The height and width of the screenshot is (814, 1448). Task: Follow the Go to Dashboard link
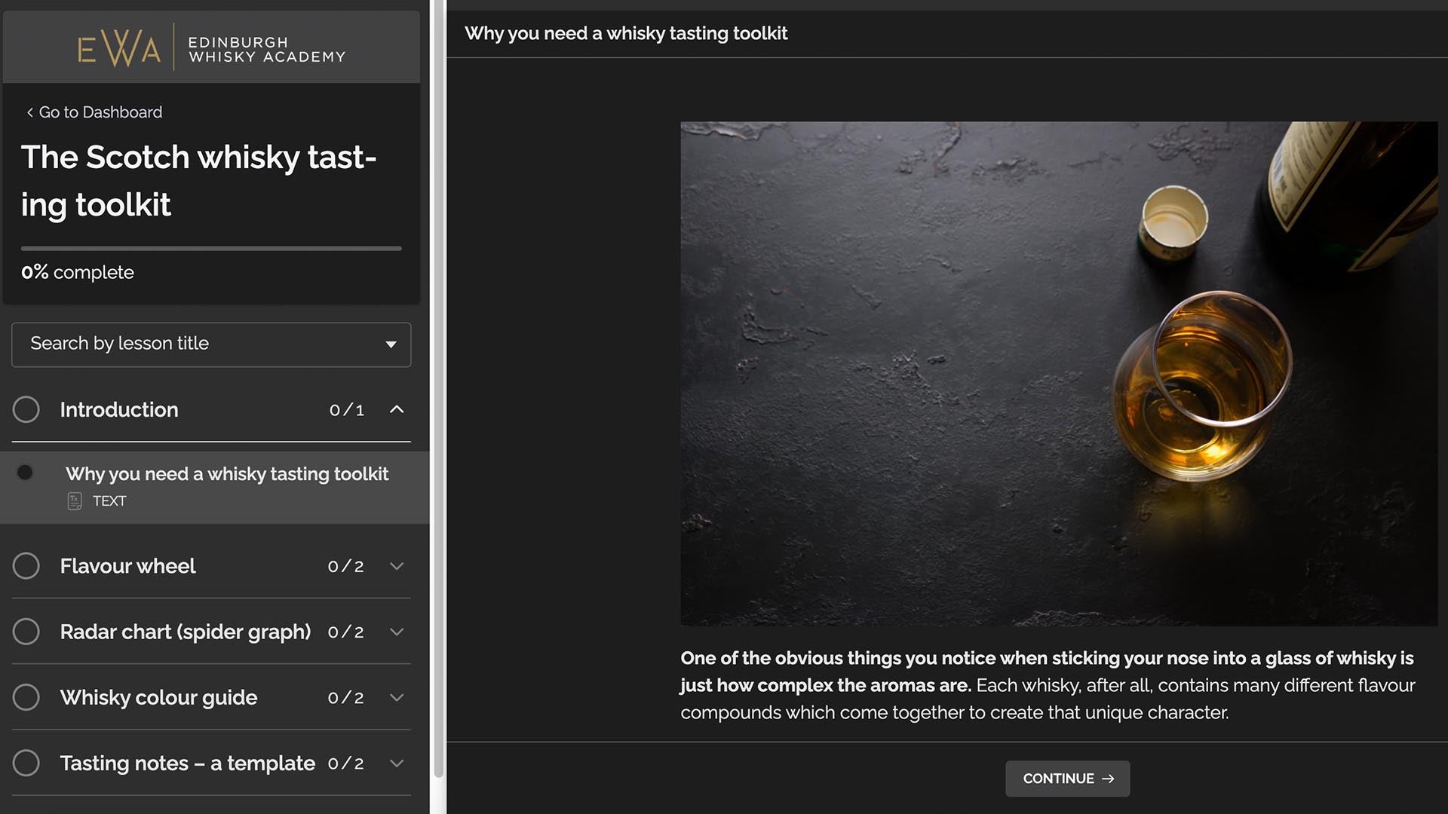click(x=100, y=112)
